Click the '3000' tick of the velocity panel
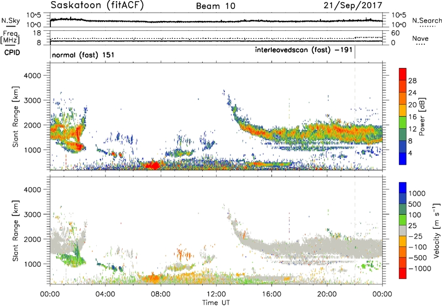The height and width of the screenshot is (306, 442). (32, 214)
